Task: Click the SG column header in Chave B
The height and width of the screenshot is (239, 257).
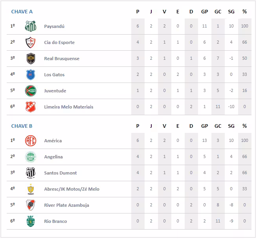Action: [231, 126]
